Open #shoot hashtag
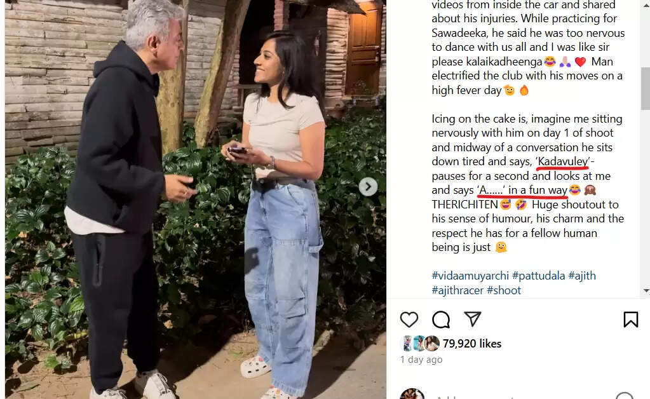650x399 pixels. click(504, 290)
